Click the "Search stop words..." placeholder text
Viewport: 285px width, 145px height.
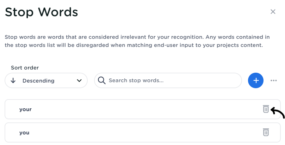coord(136,80)
